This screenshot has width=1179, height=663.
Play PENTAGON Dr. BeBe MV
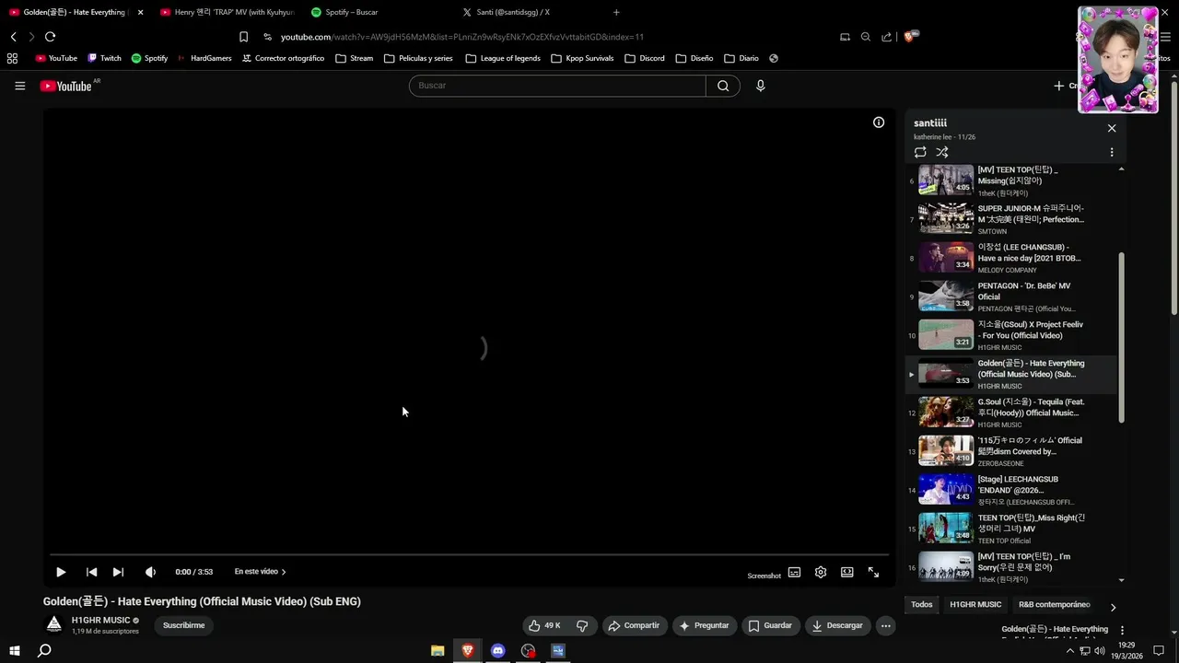(1010, 297)
